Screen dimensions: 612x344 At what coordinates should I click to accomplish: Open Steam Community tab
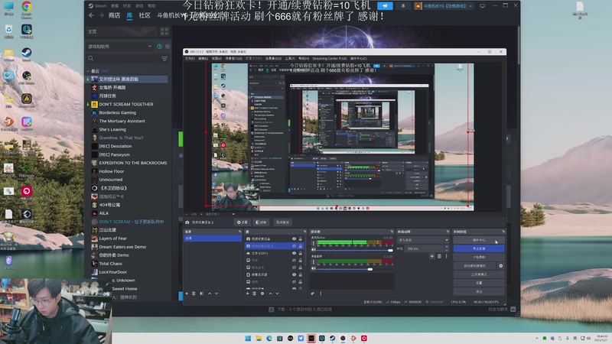(x=145, y=15)
